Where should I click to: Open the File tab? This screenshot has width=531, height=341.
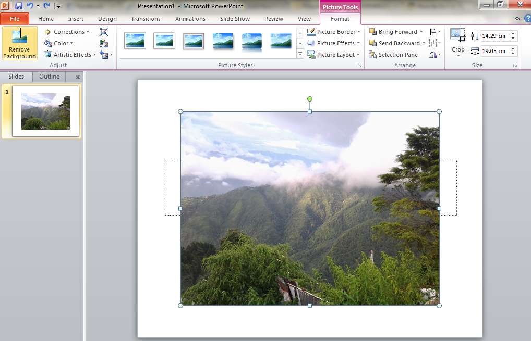click(x=15, y=19)
